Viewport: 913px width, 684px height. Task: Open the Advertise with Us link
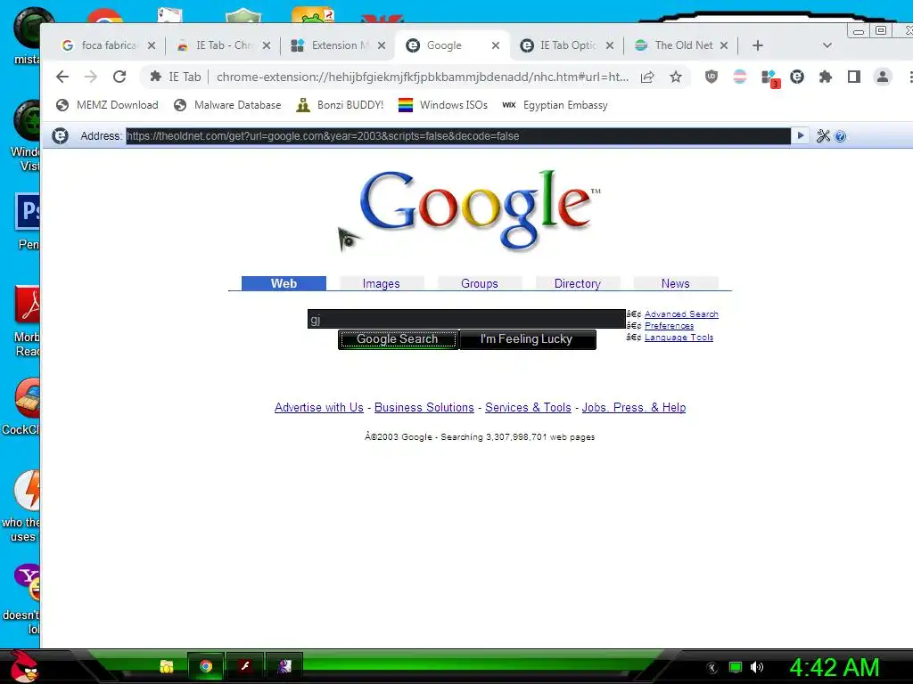[x=319, y=408]
